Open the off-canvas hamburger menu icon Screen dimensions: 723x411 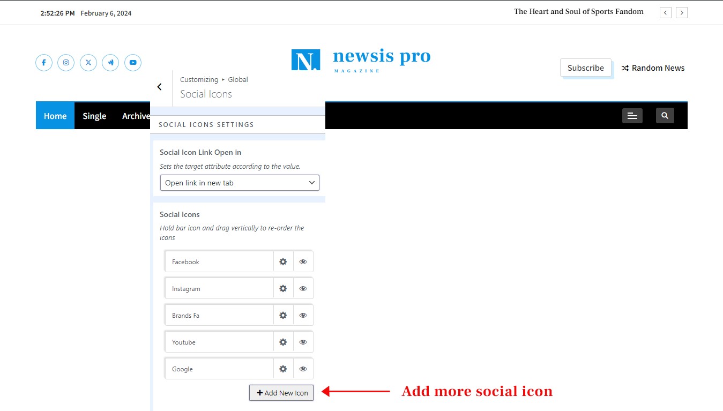point(632,116)
